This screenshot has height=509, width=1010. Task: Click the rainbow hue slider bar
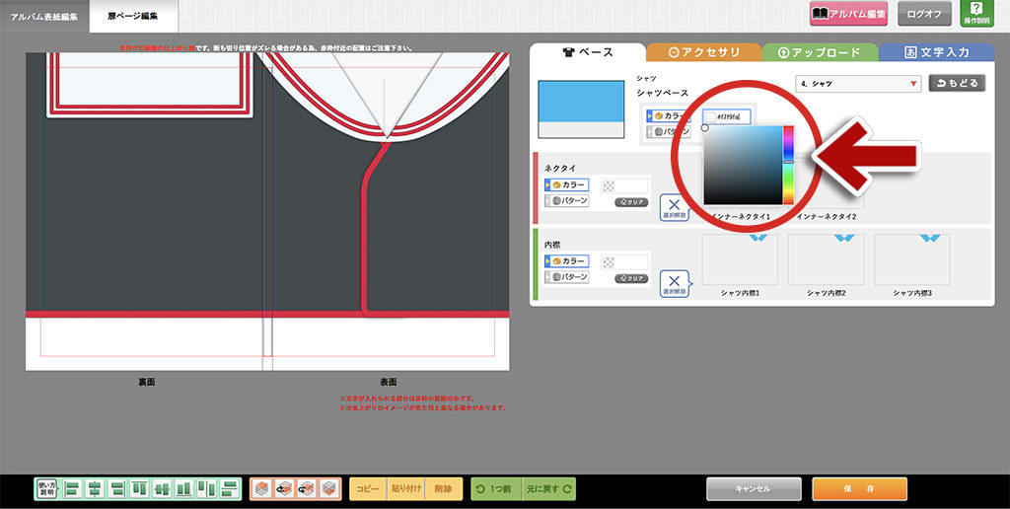788,166
